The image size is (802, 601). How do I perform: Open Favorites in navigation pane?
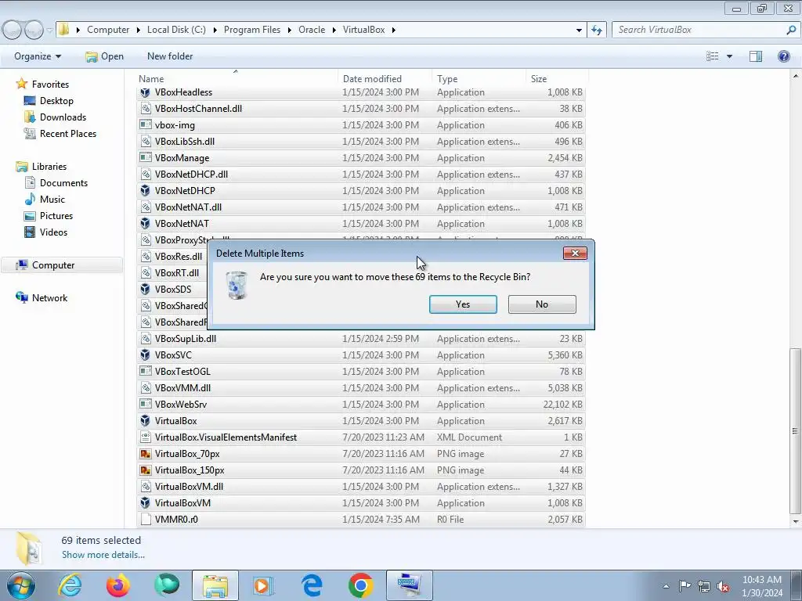point(50,85)
